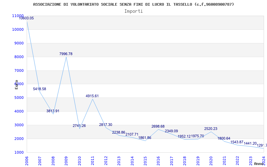The width and height of the screenshot is (267, 167).
Task: Select the 5418.58 value label
Action: [x=39, y=89]
